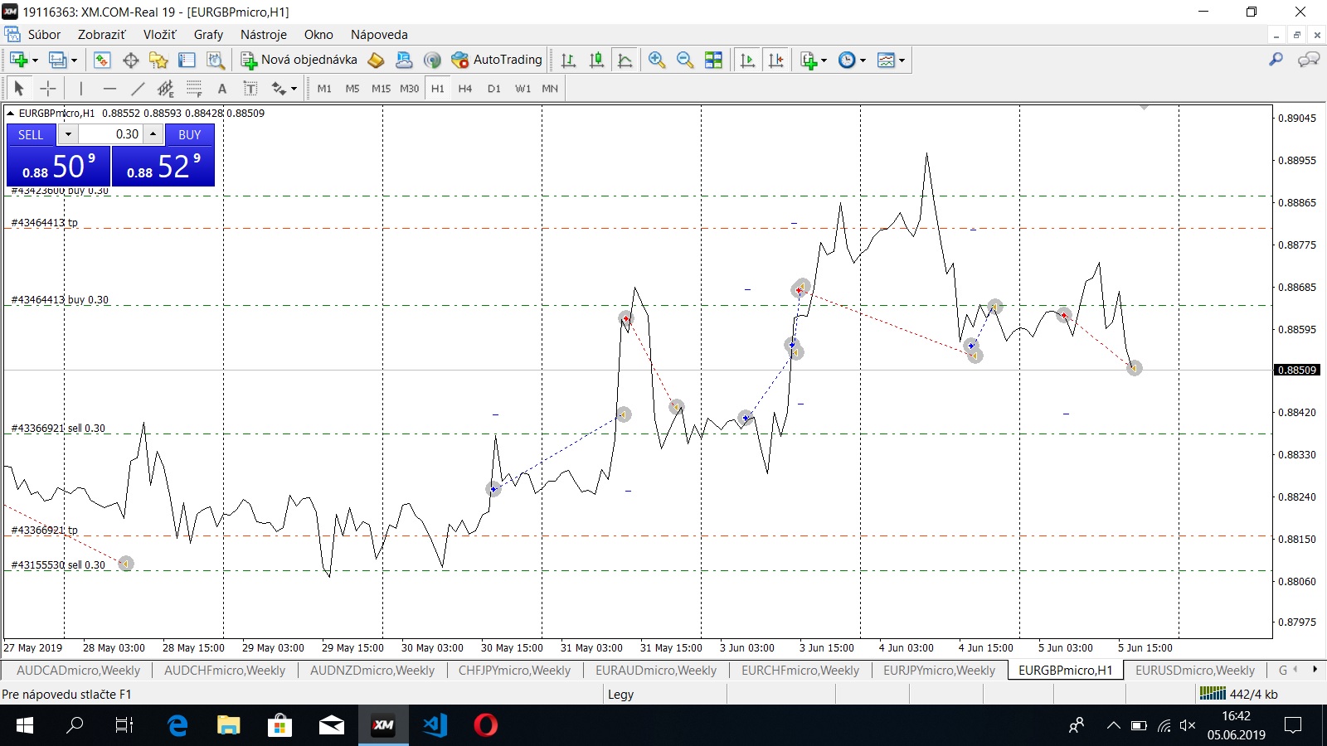This screenshot has height=746, width=1327.
Task: Switch timeframe to W1
Action: pos(523,88)
